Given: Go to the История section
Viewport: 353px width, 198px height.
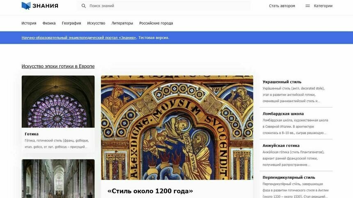Looking at the screenshot, I should [x=29, y=23].
